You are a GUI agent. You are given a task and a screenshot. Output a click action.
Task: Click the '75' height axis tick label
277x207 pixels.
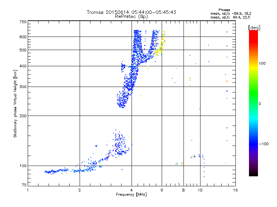[24, 185]
